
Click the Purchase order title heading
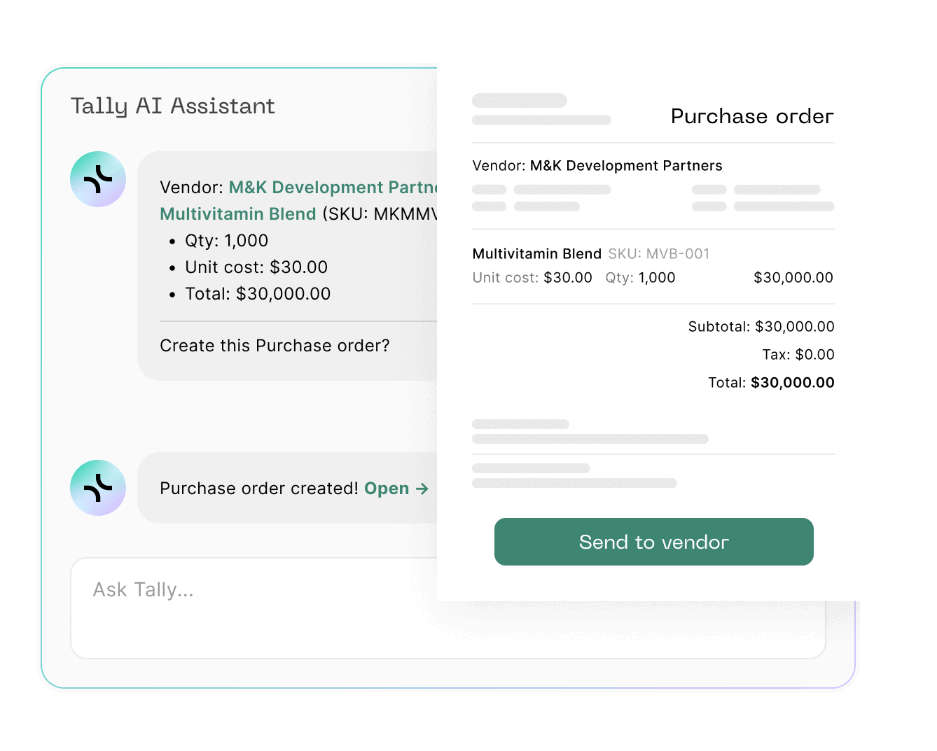point(751,116)
